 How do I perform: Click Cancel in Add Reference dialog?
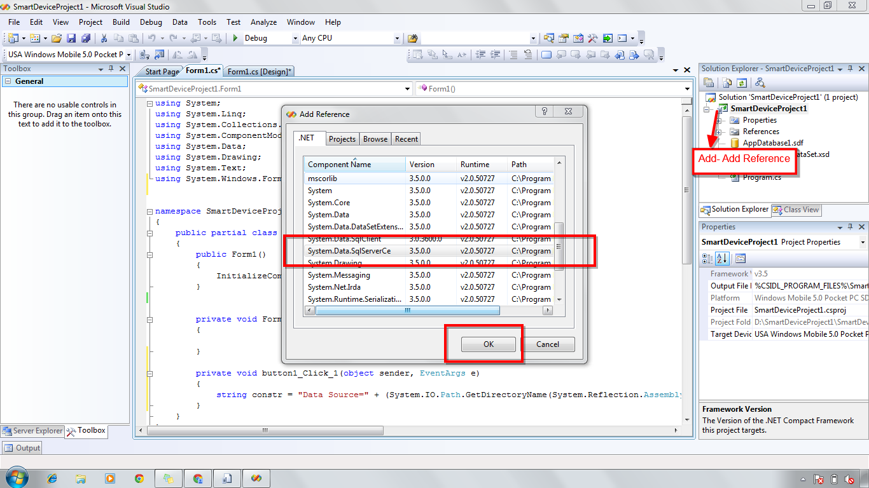(x=548, y=344)
